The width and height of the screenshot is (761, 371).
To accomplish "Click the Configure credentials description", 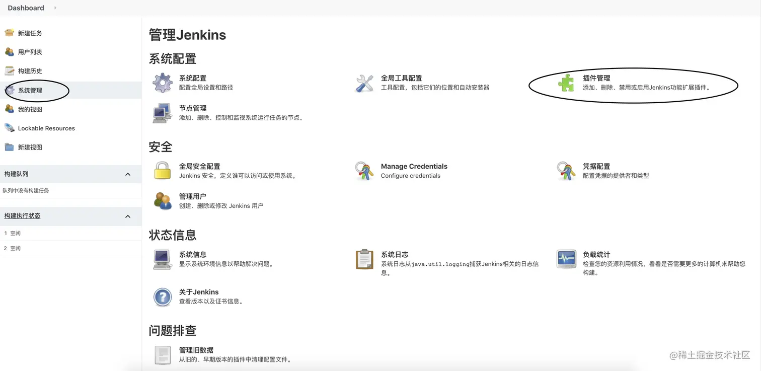I will click(x=411, y=176).
